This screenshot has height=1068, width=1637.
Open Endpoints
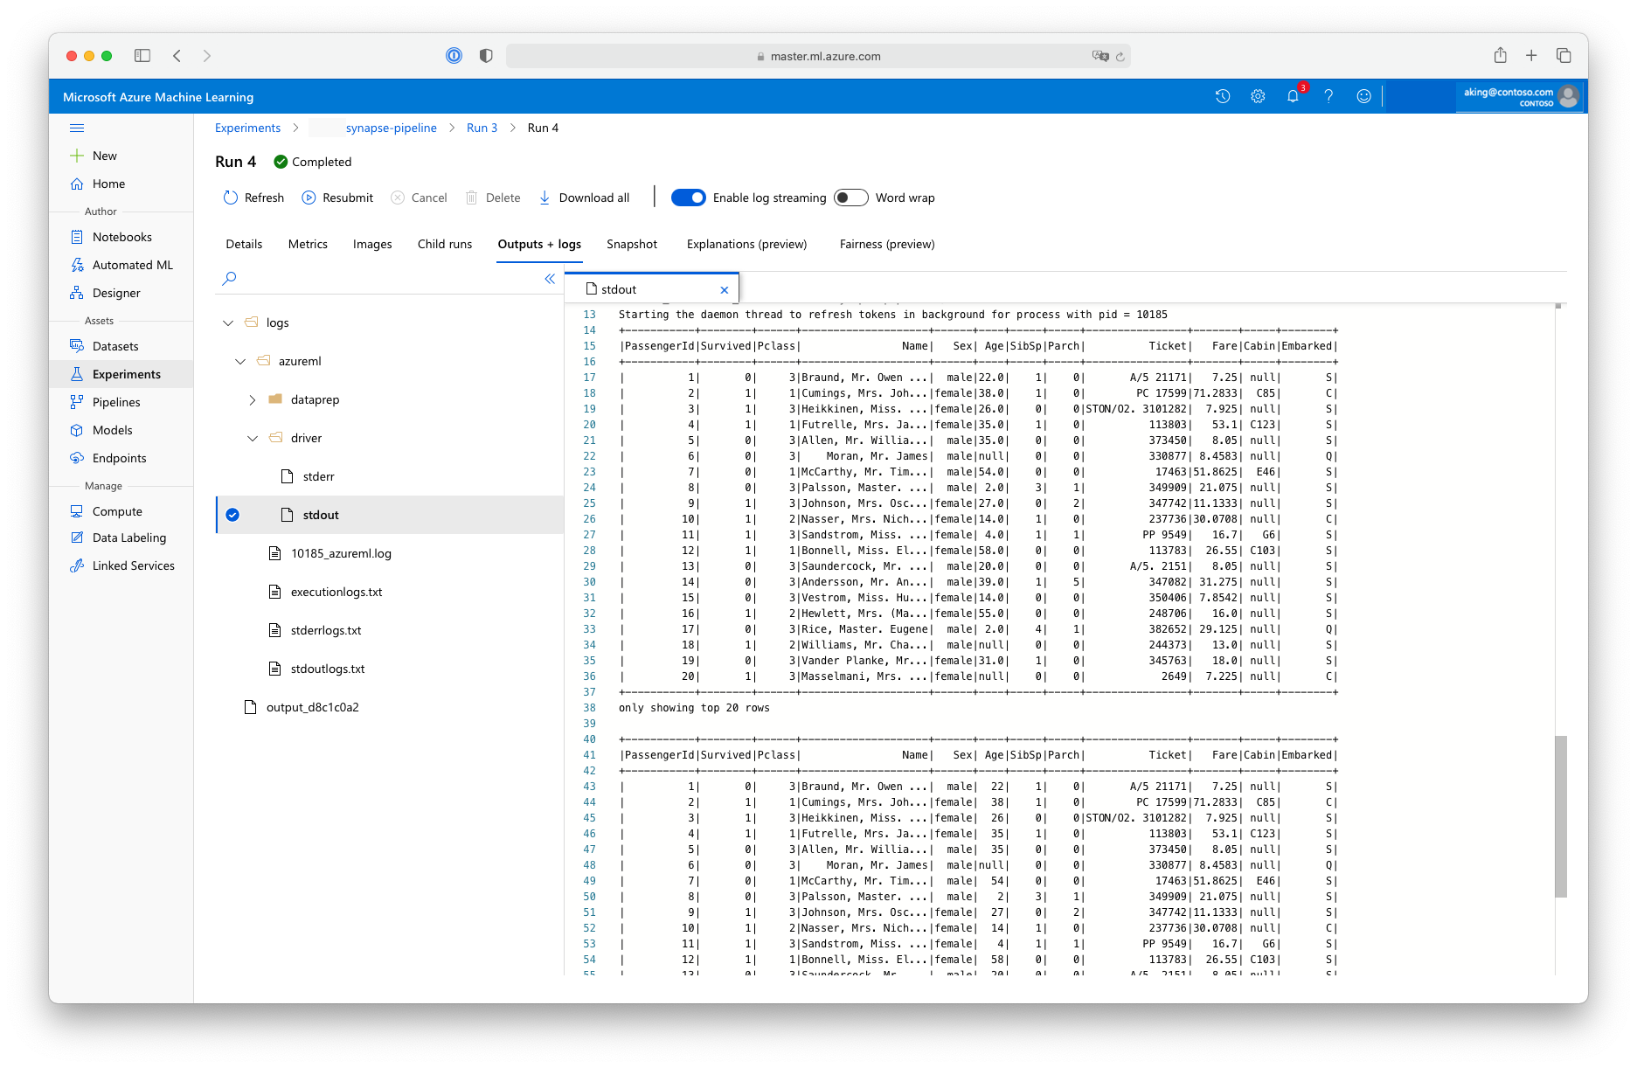[x=119, y=458]
